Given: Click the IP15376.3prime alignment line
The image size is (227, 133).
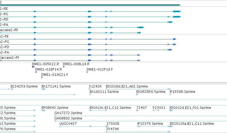Looking at the screenshot, I should [x=153, y=126].
